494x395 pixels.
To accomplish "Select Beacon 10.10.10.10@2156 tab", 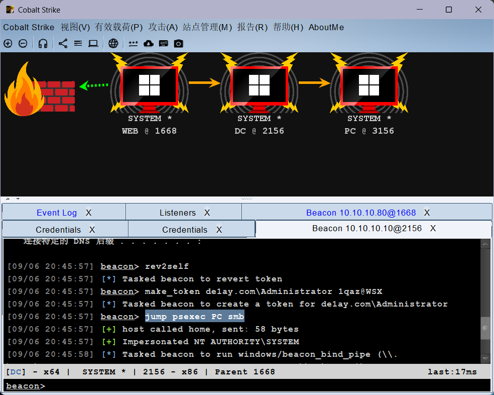I will coord(366,229).
